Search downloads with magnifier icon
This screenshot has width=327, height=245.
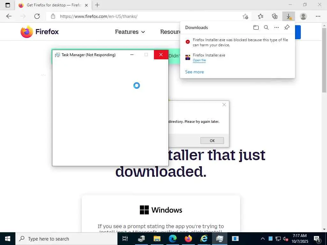tap(266, 27)
